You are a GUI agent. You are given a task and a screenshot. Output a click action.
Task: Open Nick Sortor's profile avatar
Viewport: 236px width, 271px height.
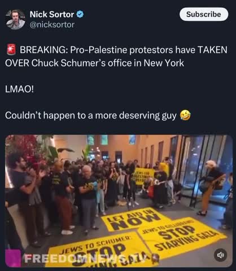click(15, 19)
